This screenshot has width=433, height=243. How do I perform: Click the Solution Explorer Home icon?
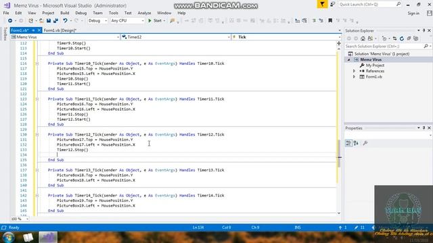(363, 38)
